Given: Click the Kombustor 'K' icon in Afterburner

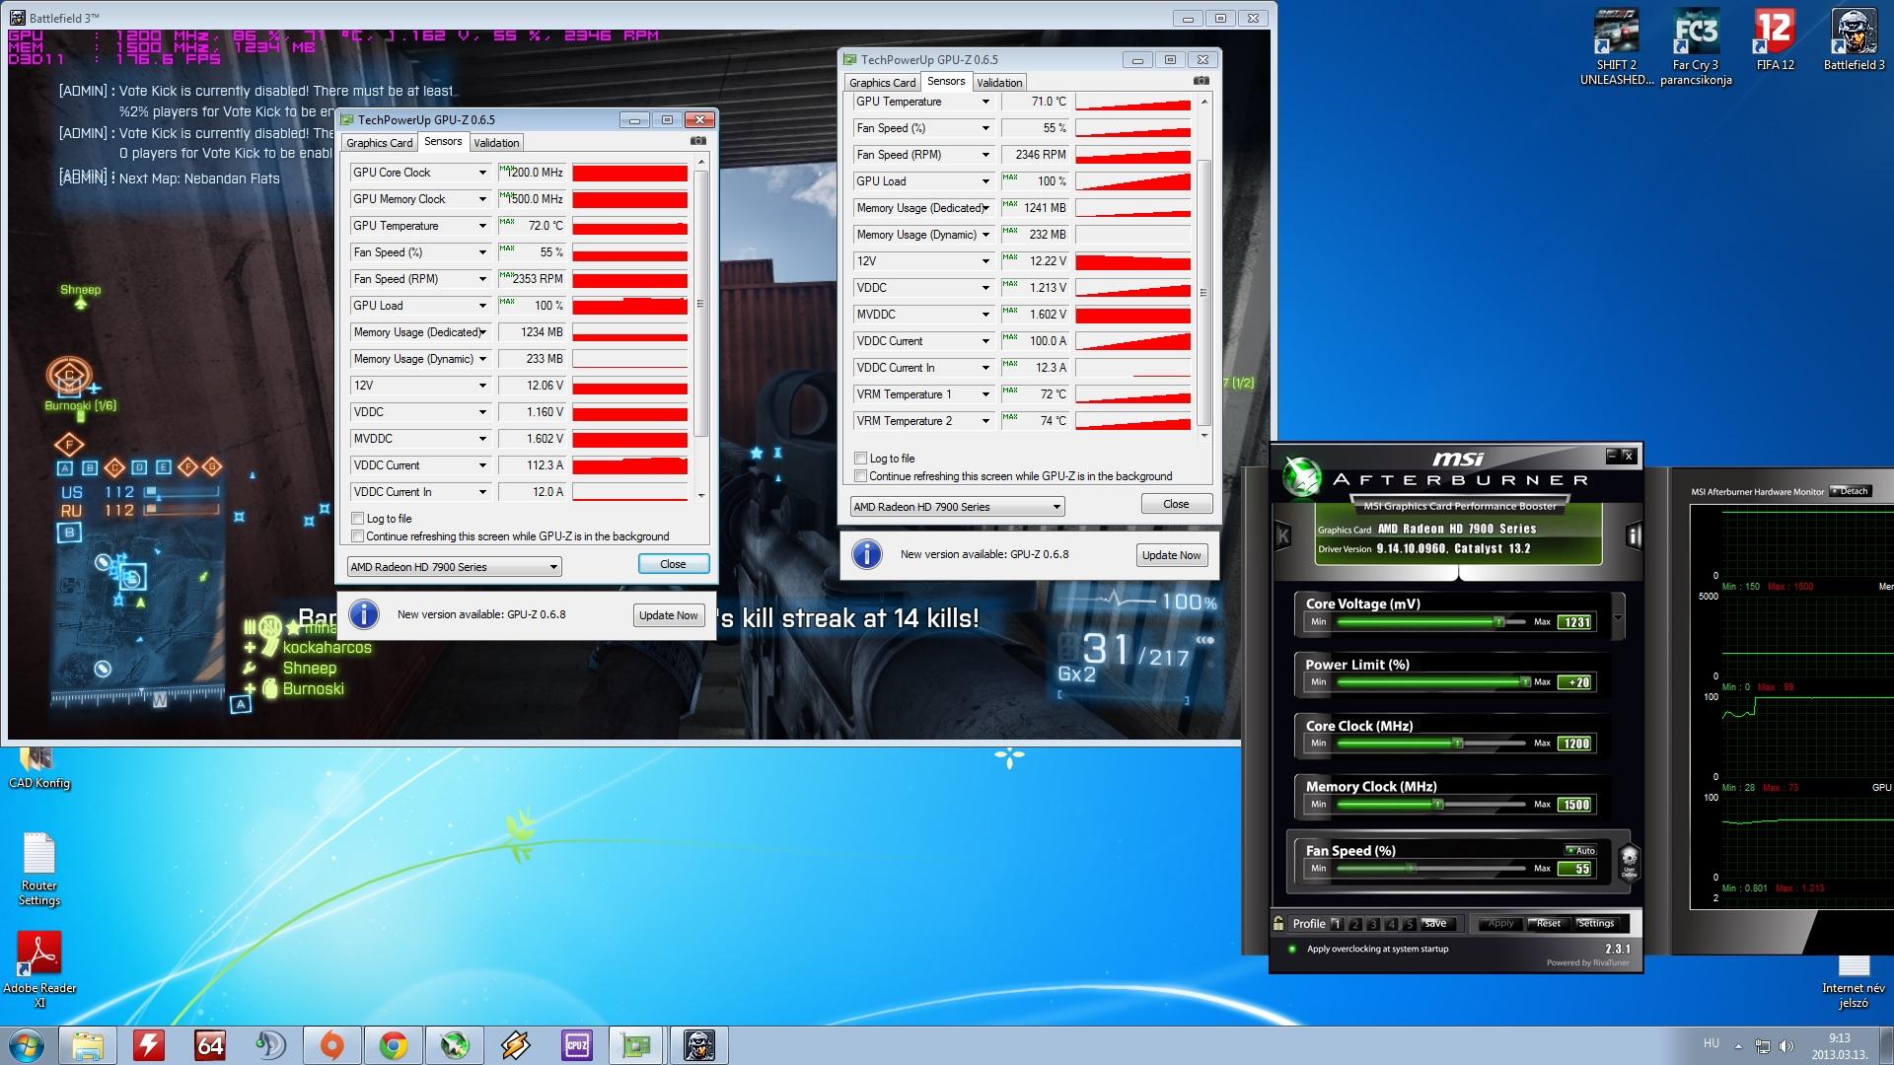Looking at the screenshot, I should click(1282, 535).
